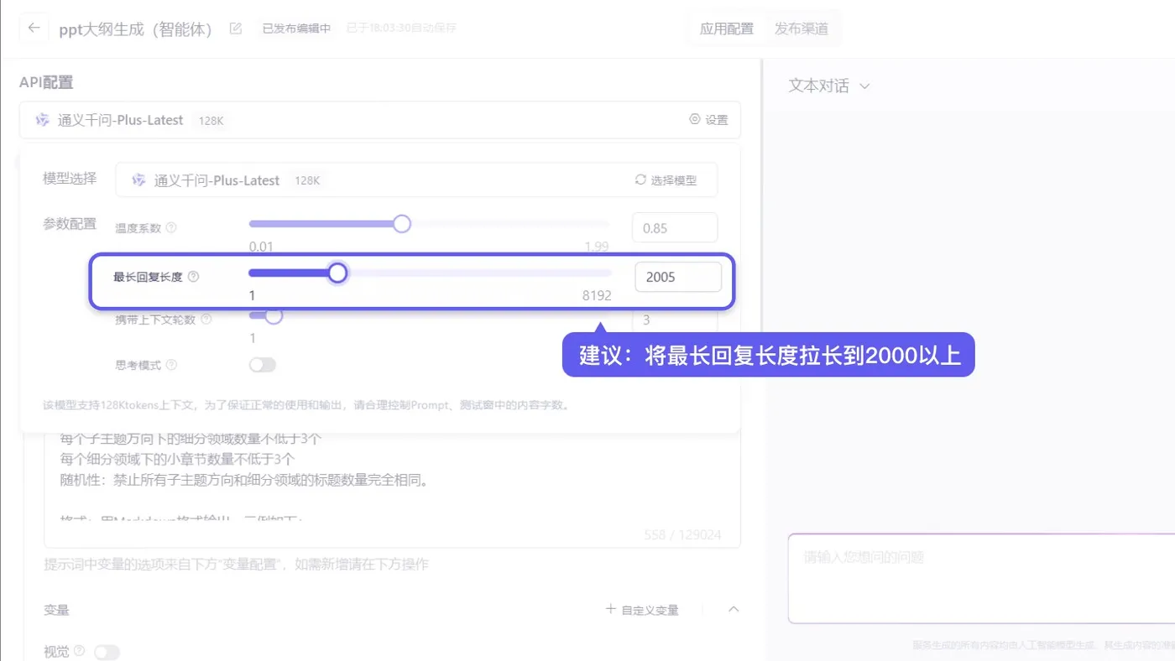Open the 文本对话 dropdown
Screen dimensions: 1175x661
click(828, 86)
